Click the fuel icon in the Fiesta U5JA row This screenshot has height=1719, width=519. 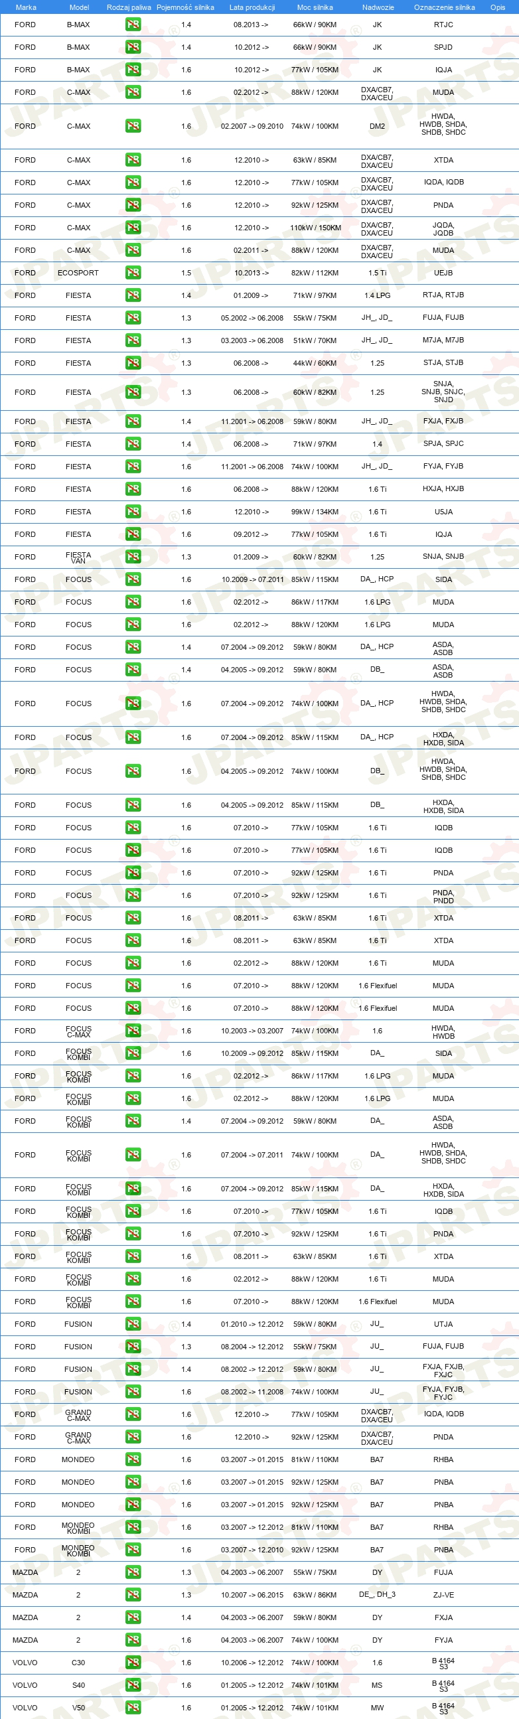(x=133, y=512)
